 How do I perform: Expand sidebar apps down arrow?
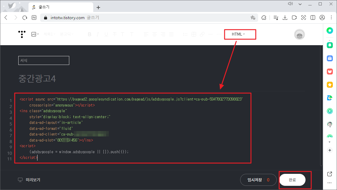click(330, 142)
